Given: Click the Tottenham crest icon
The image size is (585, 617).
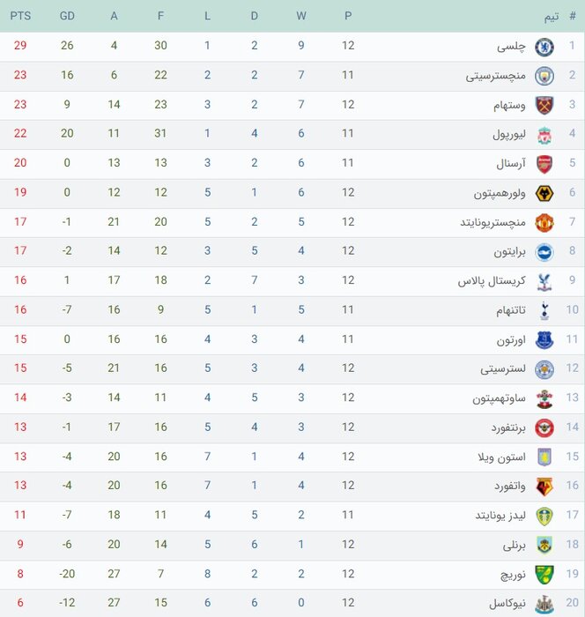Looking at the screenshot, I should (544, 309).
